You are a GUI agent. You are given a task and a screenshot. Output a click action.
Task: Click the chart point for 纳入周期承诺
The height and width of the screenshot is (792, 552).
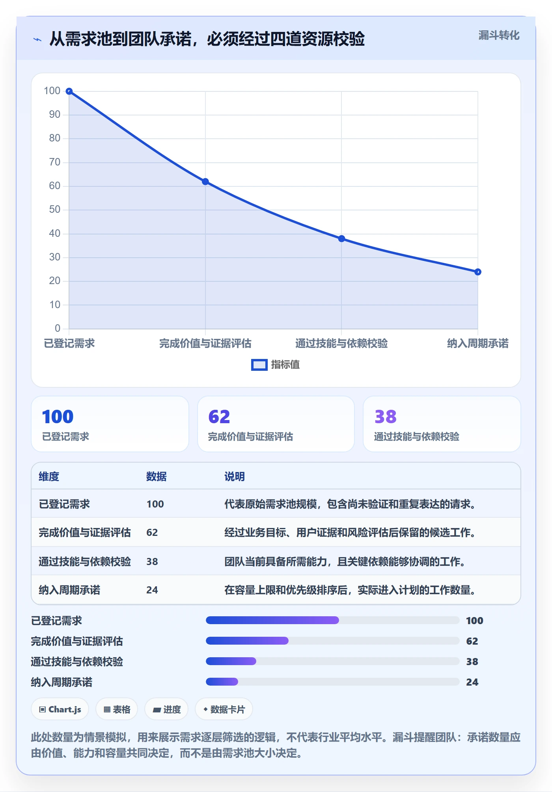[x=477, y=272]
